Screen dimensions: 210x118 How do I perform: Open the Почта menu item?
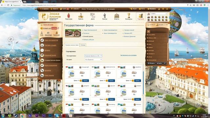pyautogui.click(x=142, y=9)
